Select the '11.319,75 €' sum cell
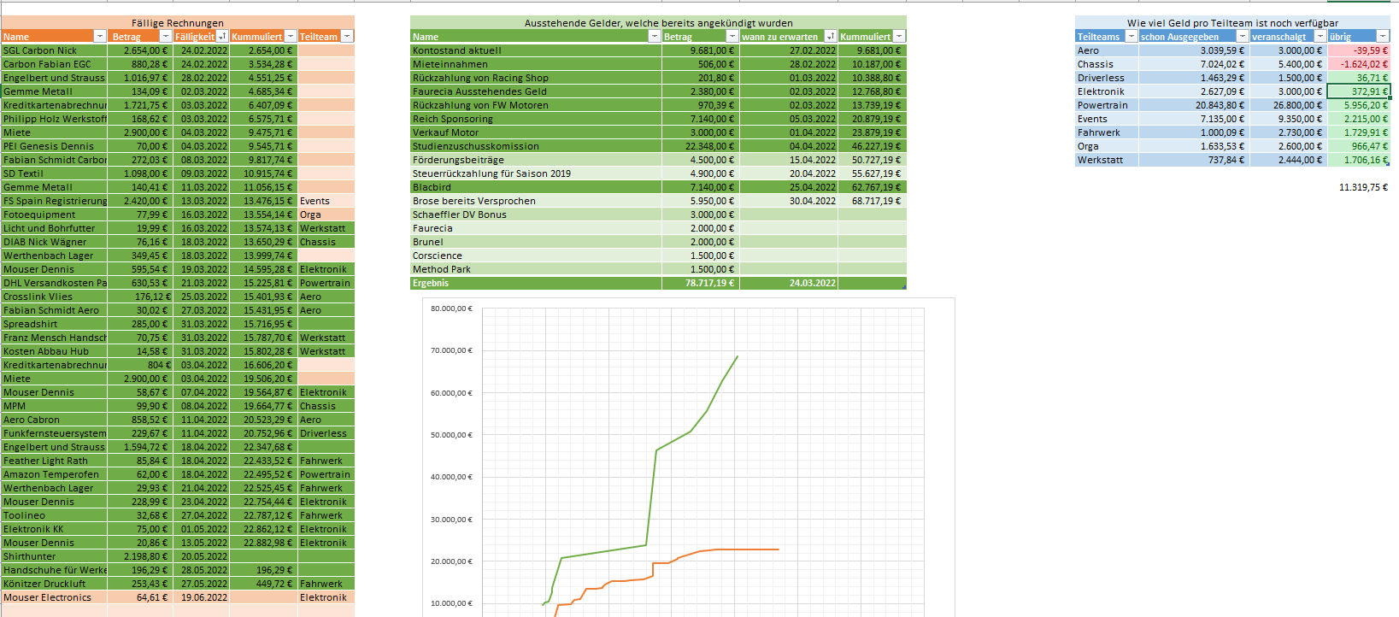 click(1359, 187)
